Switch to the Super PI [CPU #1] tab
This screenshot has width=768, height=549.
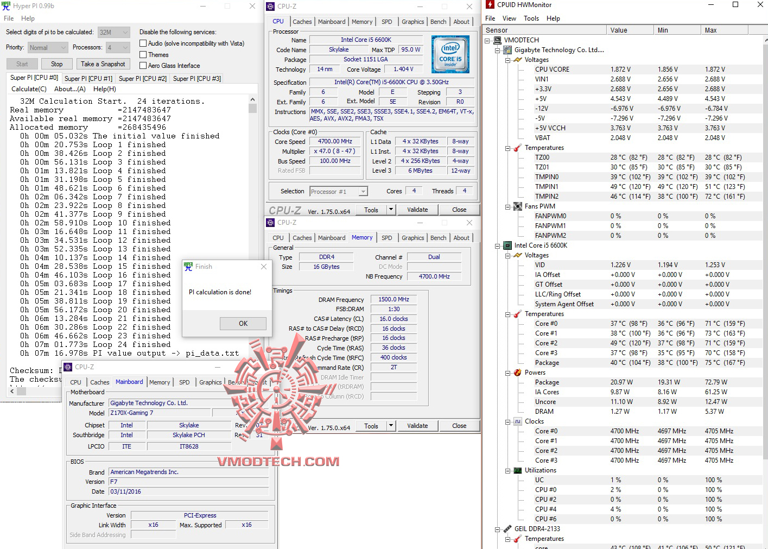point(88,78)
